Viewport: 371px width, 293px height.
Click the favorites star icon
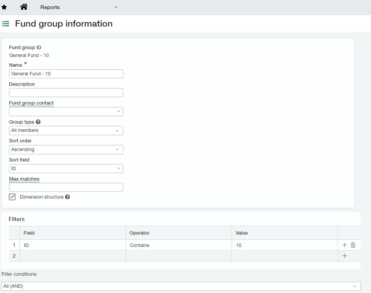(5, 7)
